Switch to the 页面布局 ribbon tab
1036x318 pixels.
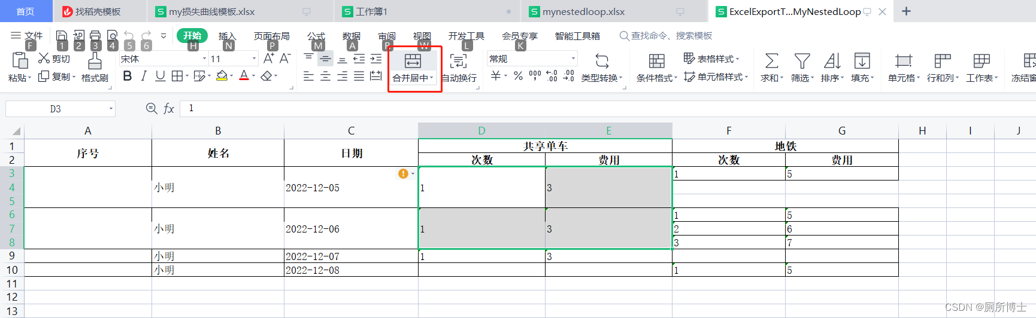tap(272, 36)
